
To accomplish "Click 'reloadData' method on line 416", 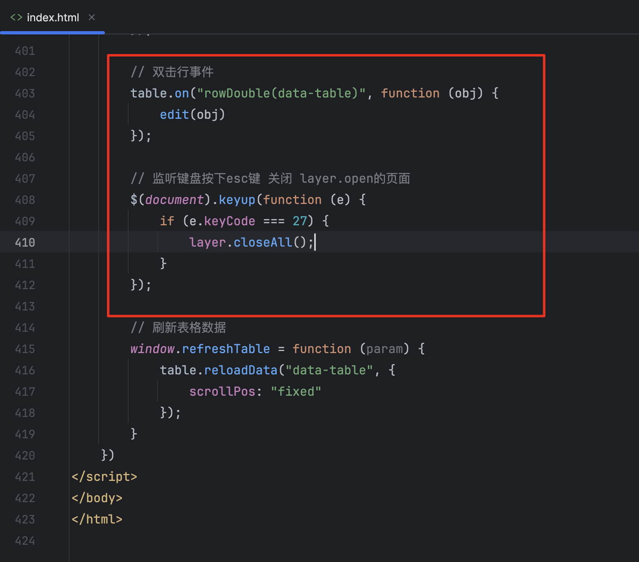I will pyautogui.click(x=240, y=370).
